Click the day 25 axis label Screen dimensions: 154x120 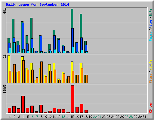pos(118,117)
